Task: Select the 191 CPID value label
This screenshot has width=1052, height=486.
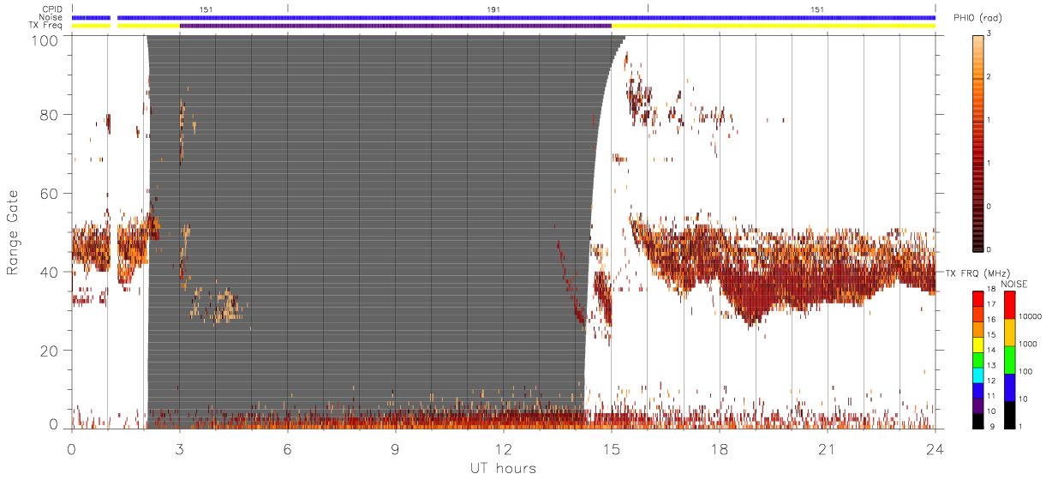Action: click(x=494, y=9)
